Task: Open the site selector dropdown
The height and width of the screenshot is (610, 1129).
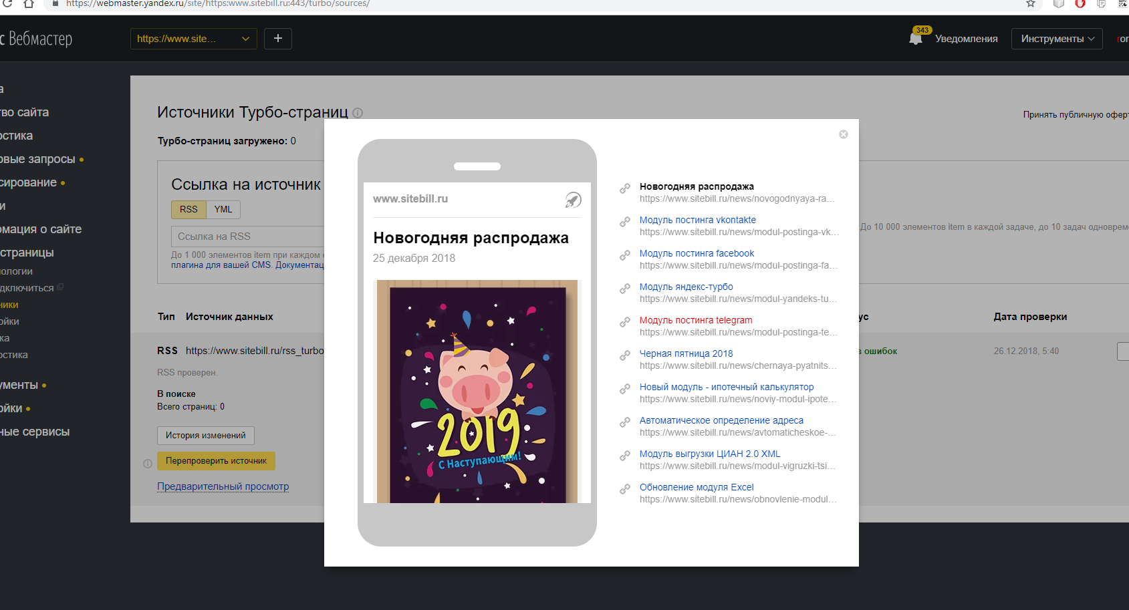Action: [x=193, y=39]
